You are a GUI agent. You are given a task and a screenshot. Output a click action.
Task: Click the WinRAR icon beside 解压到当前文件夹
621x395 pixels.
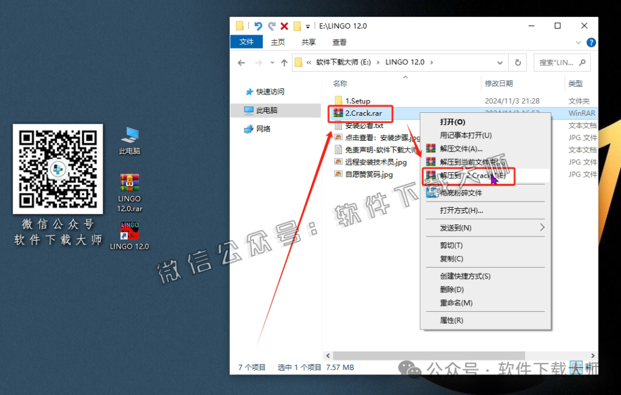point(432,161)
